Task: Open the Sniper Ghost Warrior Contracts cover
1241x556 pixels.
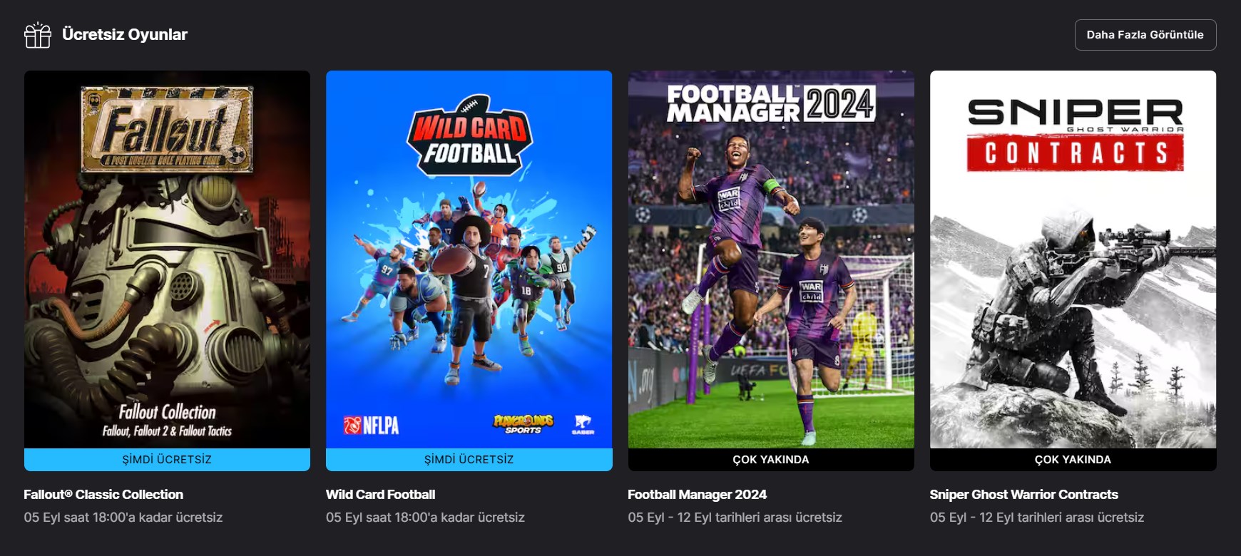Action: coord(1073,259)
